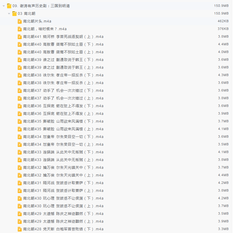This screenshot has width=234, height=233.
Task: Select the file 南北朝435 撕破脸（上）.m4a
Action: point(63,129)
